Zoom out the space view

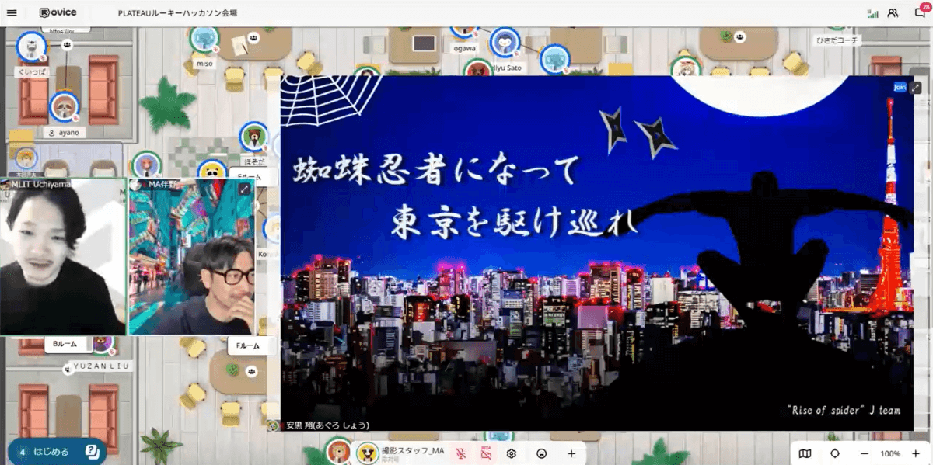(864, 453)
